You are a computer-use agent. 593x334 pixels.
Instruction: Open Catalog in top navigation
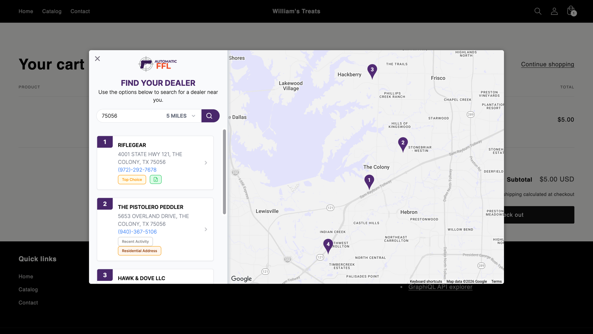[52, 11]
